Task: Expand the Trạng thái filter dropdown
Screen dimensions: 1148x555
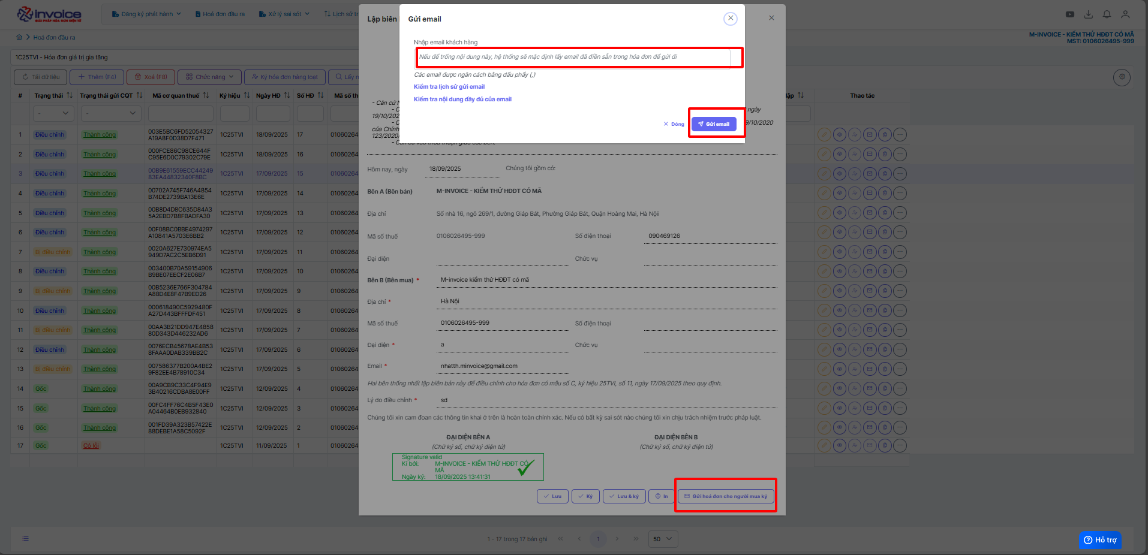Action: coord(53,113)
